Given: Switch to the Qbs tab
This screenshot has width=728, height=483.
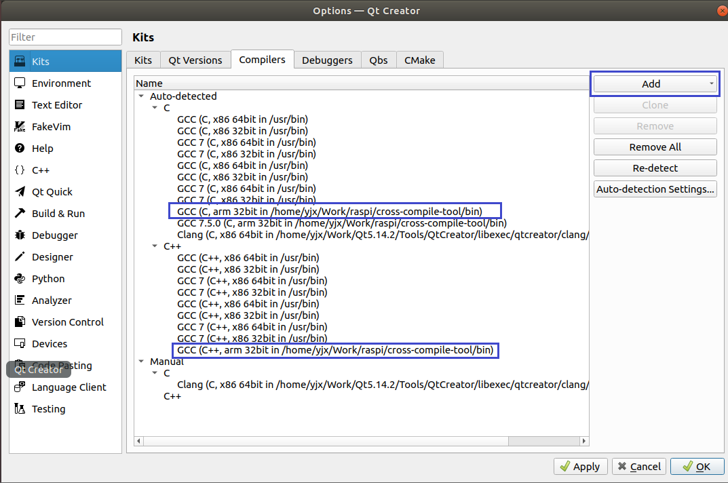Looking at the screenshot, I should pos(379,60).
